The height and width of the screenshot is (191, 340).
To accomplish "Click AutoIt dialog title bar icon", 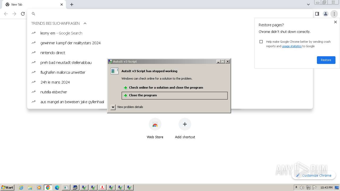I will click(110, 62).
